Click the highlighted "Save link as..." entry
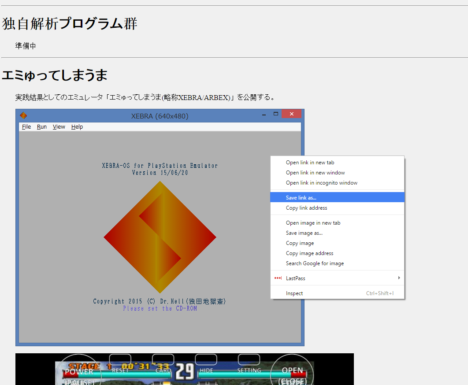Viewport: 468px width, 385px height. coord(337,197)
